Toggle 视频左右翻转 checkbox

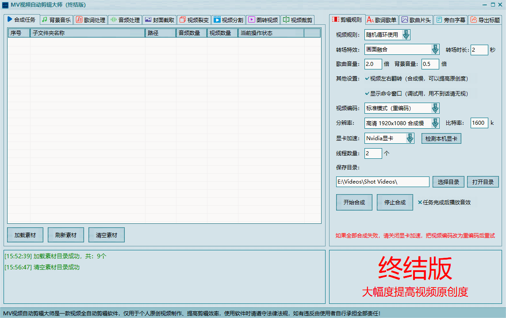click(x=367, y=79)
